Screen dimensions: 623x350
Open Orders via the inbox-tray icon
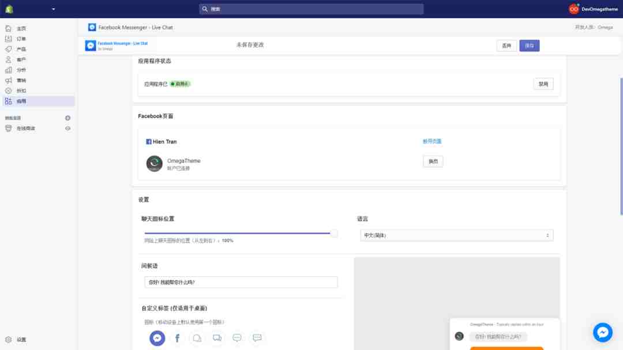[x=8, y=39]
